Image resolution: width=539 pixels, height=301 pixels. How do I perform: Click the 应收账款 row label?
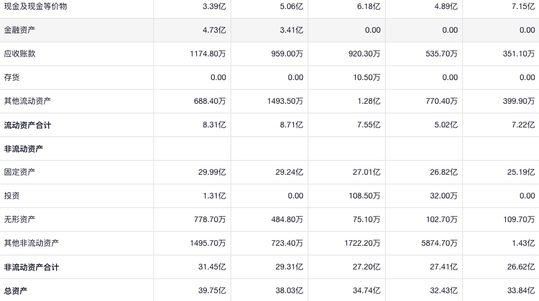(x=20, y=54)
